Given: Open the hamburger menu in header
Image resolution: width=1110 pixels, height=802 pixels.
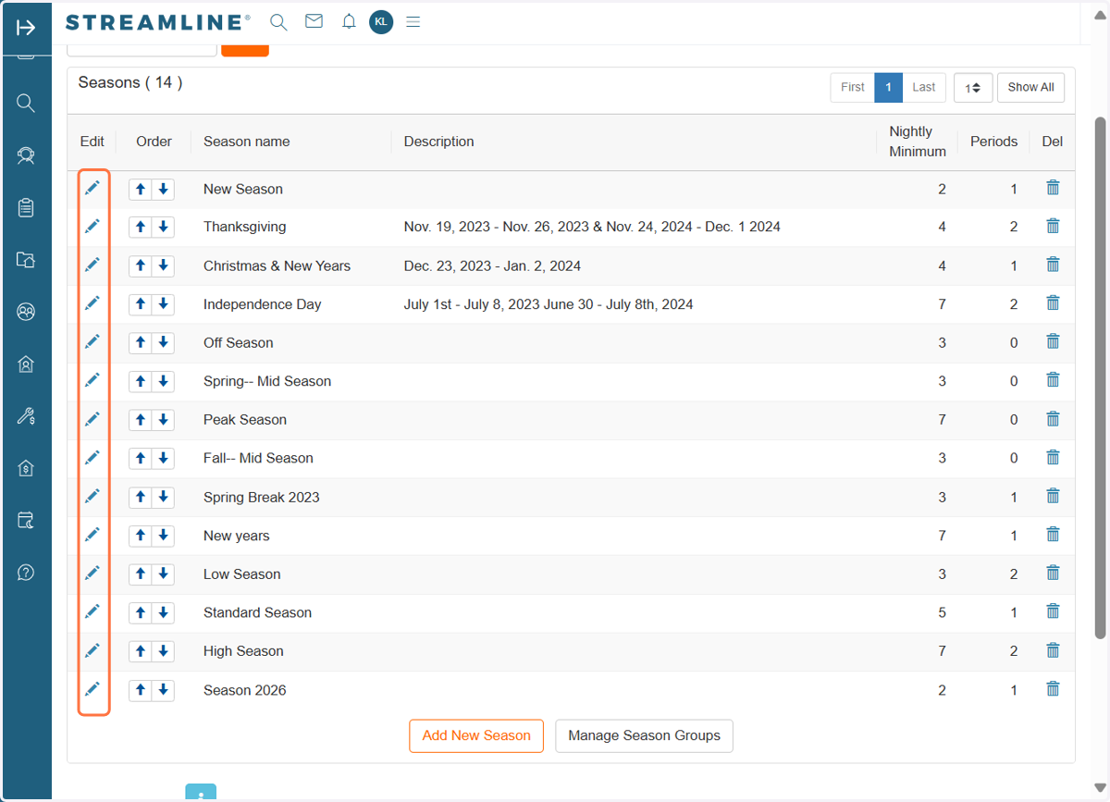Looking at the screenshot, I should [413, 21].
